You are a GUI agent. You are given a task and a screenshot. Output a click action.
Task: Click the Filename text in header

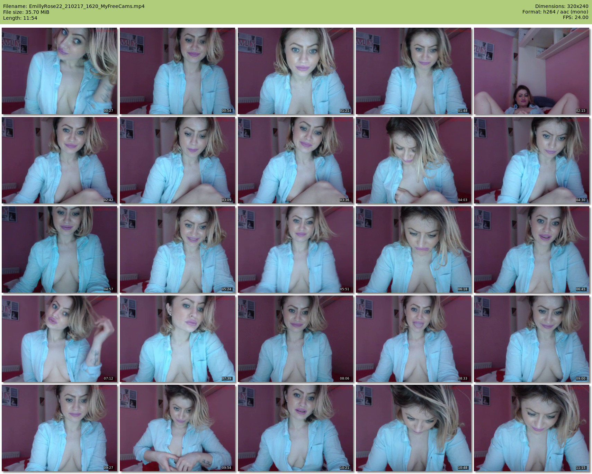click(x=74, y=6)
